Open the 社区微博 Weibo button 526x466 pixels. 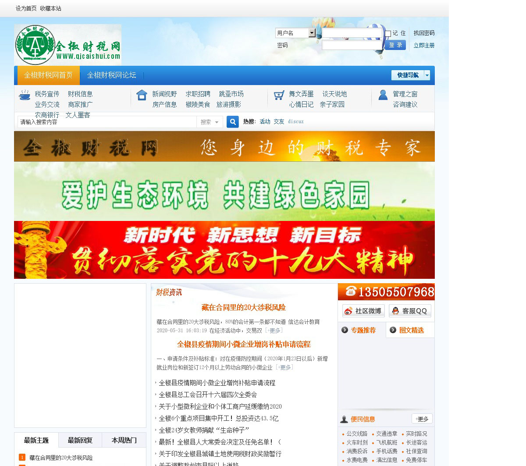tap(363, 311)
